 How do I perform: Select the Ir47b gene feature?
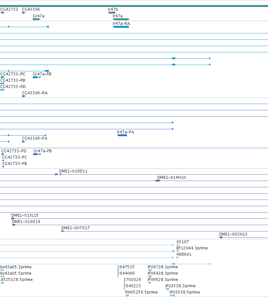[111, 13]
